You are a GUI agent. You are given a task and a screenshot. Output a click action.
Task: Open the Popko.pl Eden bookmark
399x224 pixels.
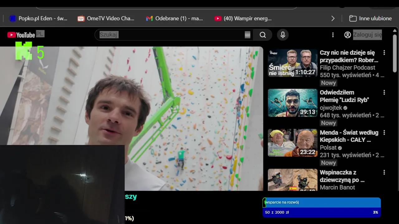[x=38, y=18]
